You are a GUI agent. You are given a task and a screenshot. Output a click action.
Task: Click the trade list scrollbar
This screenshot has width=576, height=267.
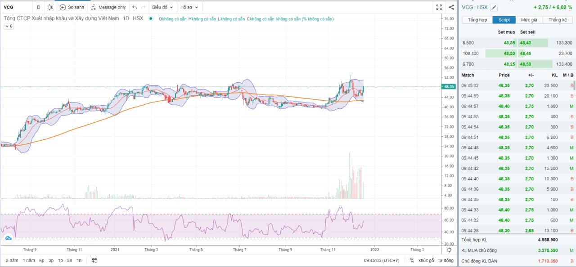click(574, 86)
